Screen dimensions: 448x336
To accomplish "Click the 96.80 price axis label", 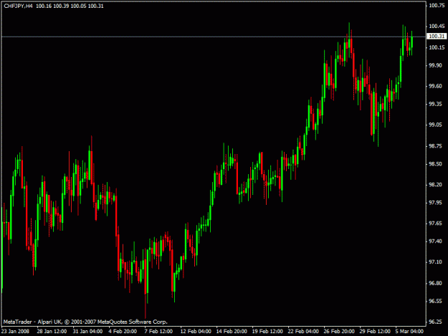I will (x=435, y=283).
